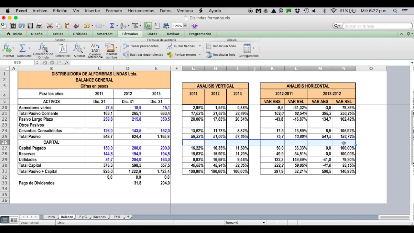The image size is (414, 233).
Task: Switch to the Diseño ribbon tab
Action: tap(37, 34)
